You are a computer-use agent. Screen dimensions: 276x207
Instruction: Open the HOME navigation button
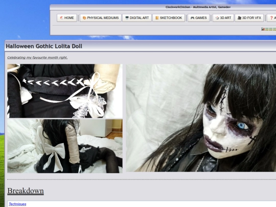pyautogui.click(x=67, y=18)
